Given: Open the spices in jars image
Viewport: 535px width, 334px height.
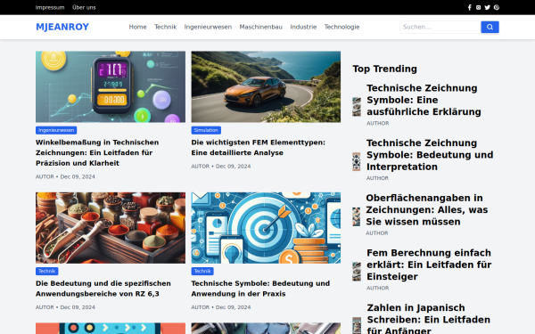Looking at the screenshot, I should (111, 228).
